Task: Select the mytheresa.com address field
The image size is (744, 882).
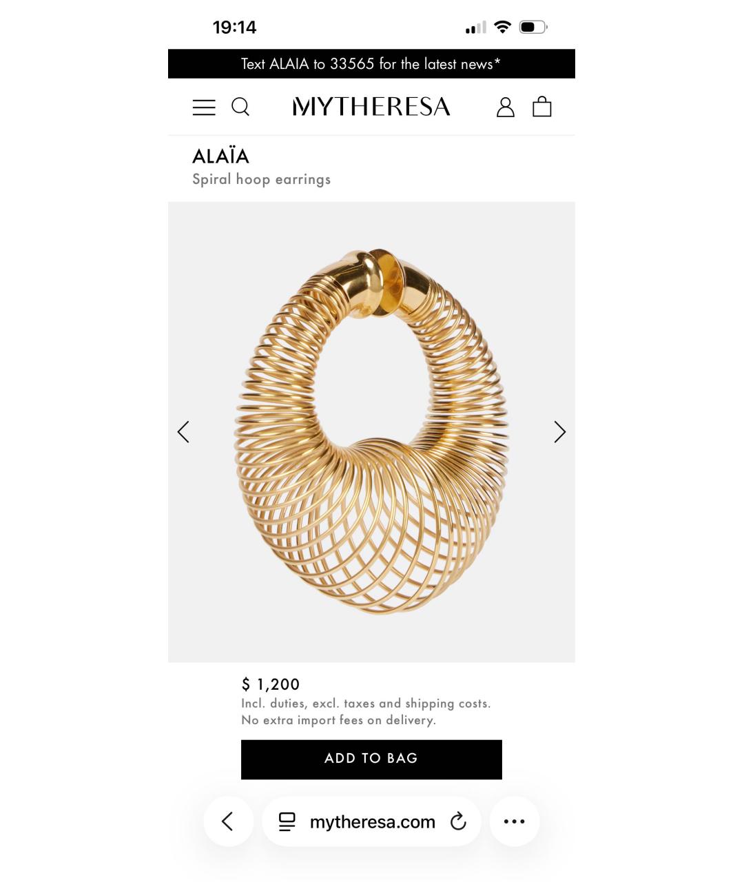Action: tap(372, 821)
